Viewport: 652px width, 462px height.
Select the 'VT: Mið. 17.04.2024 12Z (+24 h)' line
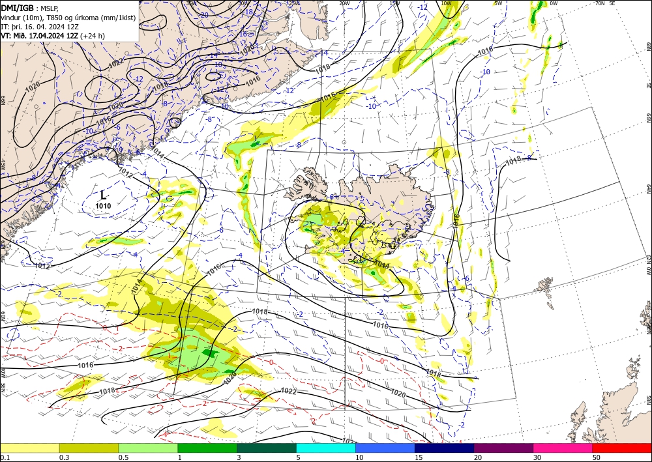click(53, 36)
